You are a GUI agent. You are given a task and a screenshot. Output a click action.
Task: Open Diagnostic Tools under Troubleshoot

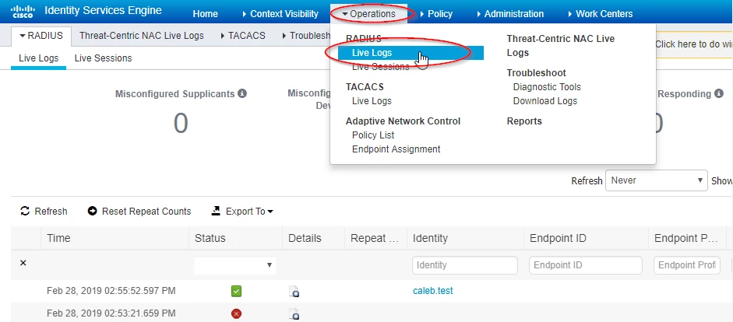pyautogui.click(x=547, y=87)
